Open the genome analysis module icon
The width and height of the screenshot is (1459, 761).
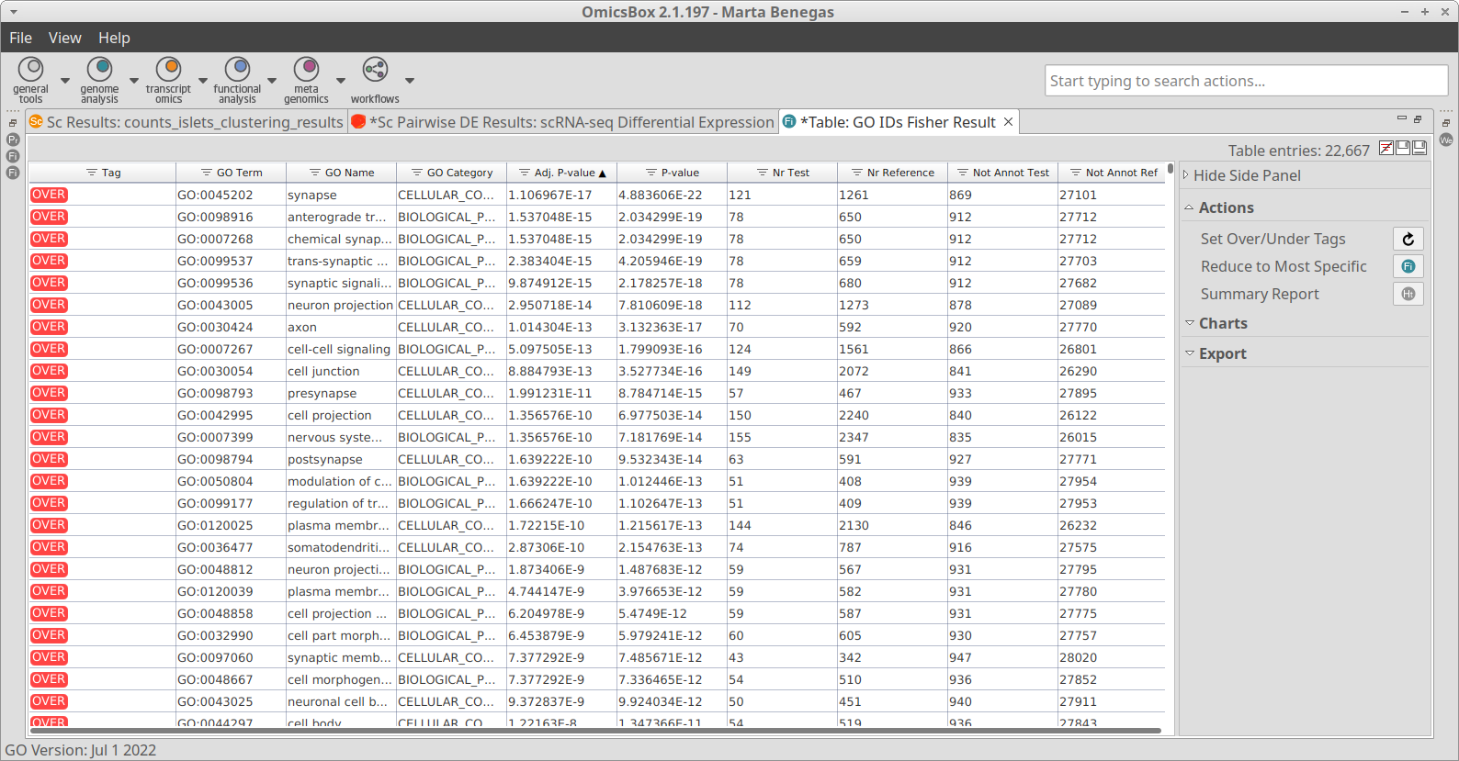[x=99, y=70]
